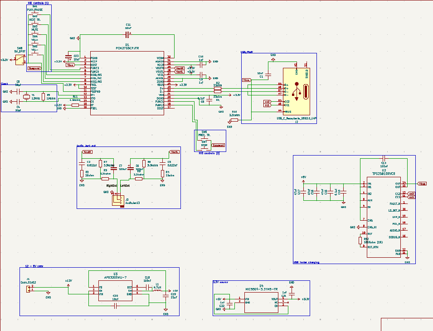Select the MIC5504-3.3YM5-TR U4 symbol
433x331 pixels.
(x=261, y=302)
